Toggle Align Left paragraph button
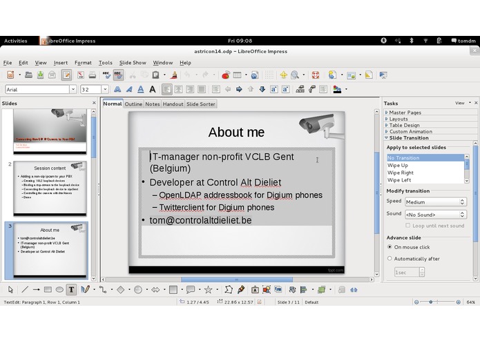 tap(167, 89)
